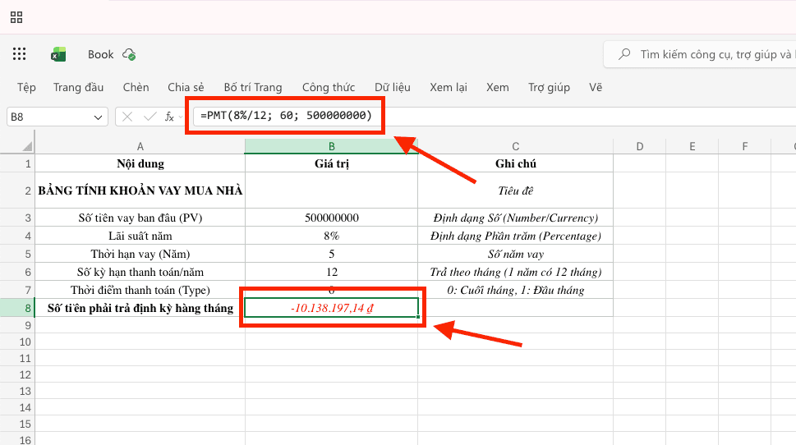The width and height of the screenshot is (796, 445).
Task: Expand the Name Box dropdown arrow
Action: pyautogui.click(x=98, y=117)
